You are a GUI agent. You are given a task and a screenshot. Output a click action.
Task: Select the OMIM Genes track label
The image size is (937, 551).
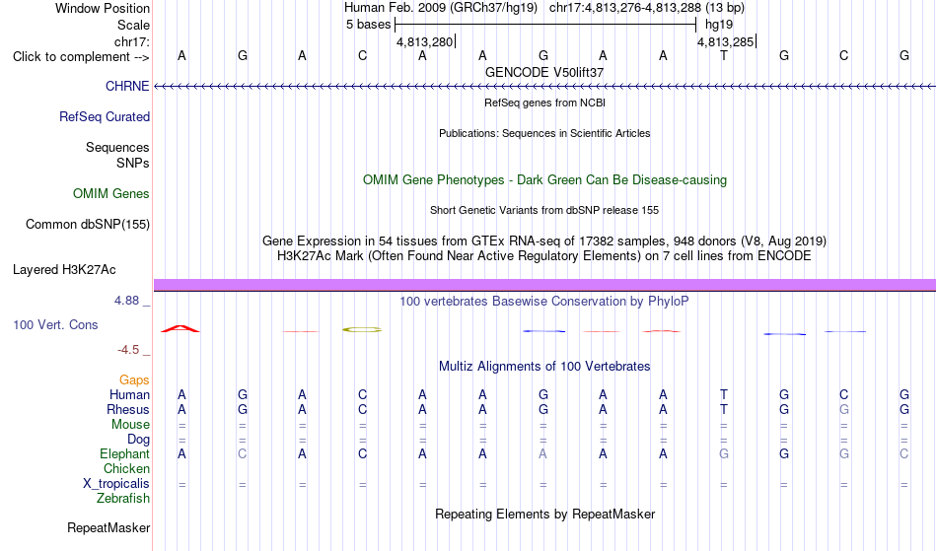point(111,193)
